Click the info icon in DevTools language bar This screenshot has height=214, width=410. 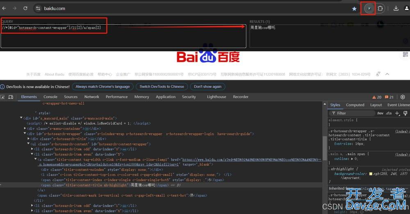(x=2, y=87)
